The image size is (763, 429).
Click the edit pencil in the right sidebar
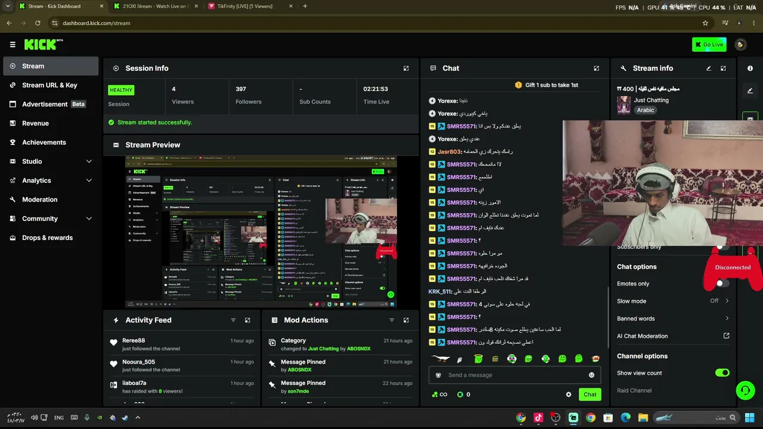point(750,91)
